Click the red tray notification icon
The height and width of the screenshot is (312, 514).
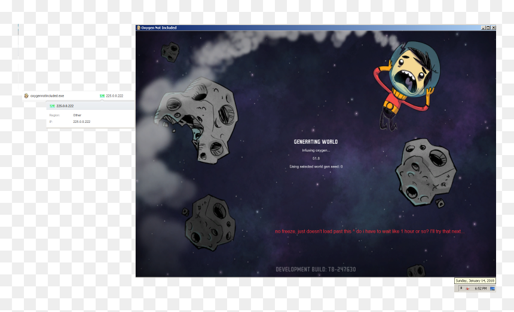[x=468, y=289]
